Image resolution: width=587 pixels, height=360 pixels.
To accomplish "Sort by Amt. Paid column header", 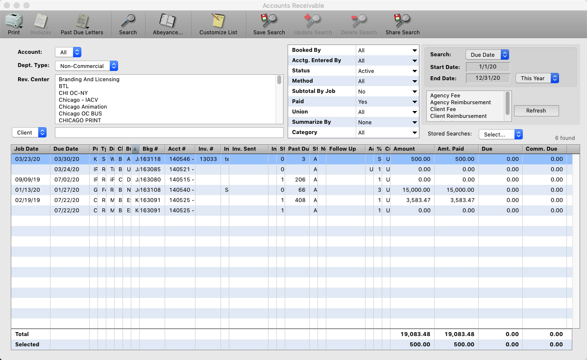I will tap(456, 149).
